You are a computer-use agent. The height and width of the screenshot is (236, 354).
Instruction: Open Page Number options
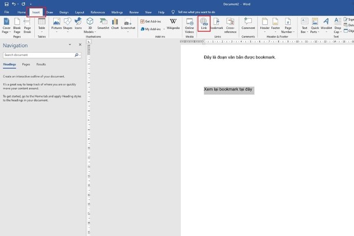click(x=288, y=25)
